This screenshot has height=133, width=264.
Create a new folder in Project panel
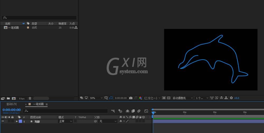(x=8, y=98)
